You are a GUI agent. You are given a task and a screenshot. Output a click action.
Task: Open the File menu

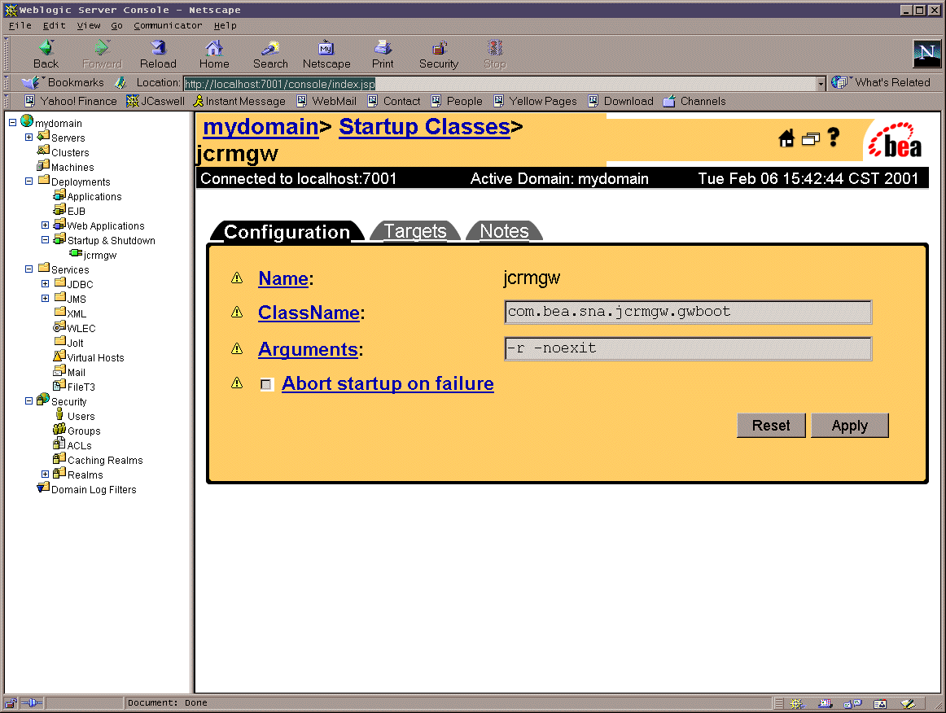[x=20, y=25]
